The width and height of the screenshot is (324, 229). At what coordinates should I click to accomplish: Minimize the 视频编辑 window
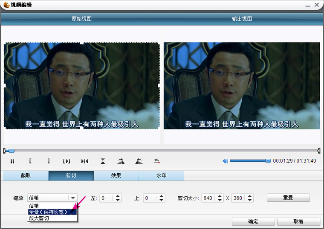[308, 6]
